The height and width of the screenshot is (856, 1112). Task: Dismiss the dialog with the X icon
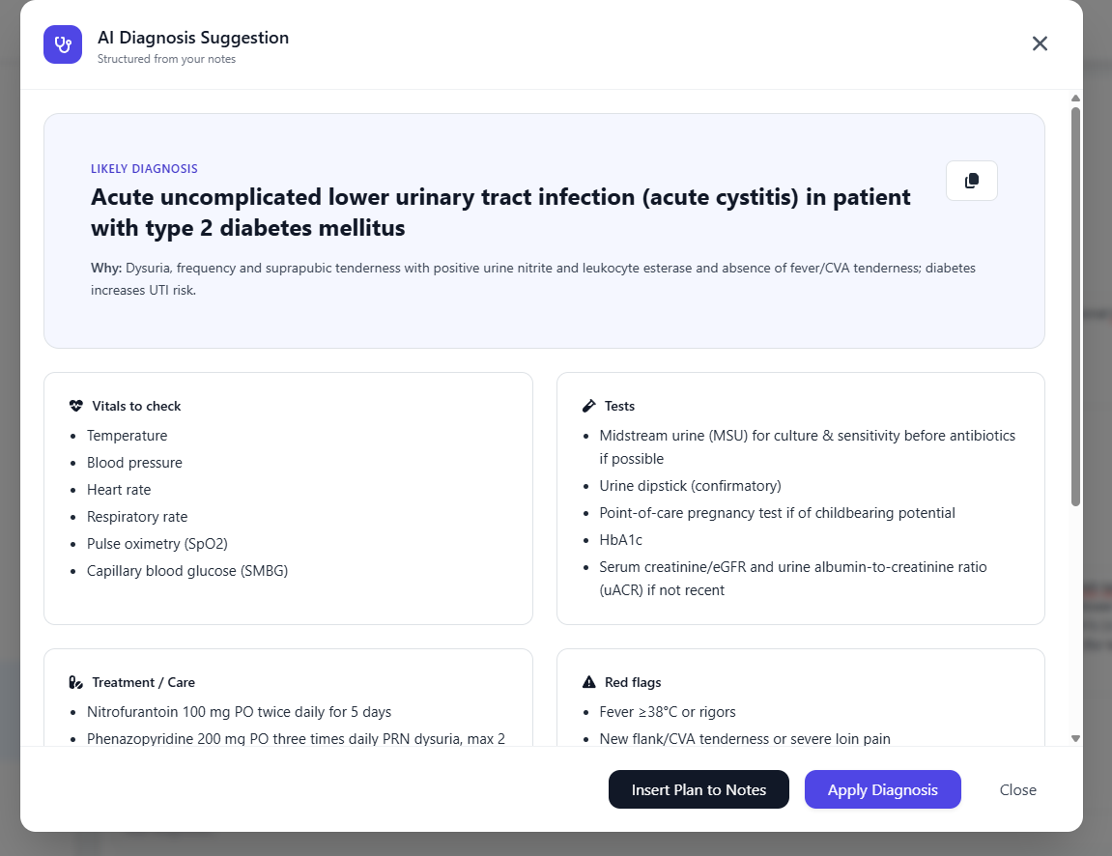[1040, 43]
